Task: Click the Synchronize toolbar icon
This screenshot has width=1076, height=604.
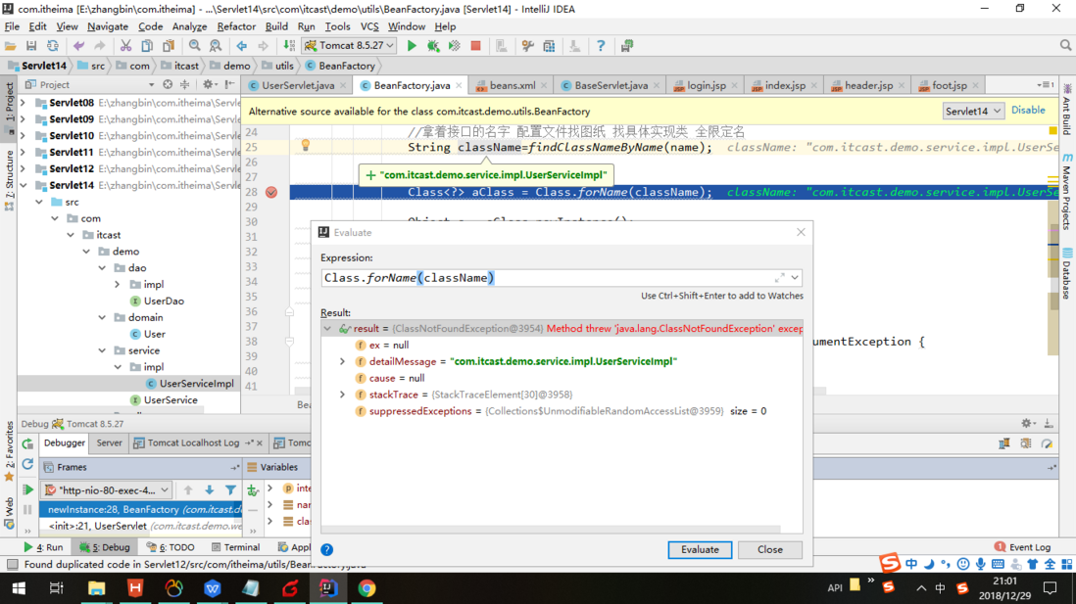Action: pos(52,46)
